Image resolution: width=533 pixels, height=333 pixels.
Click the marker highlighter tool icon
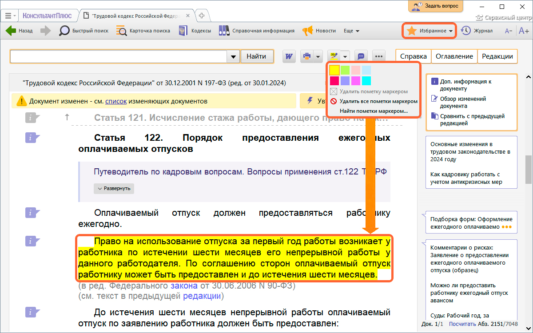(x=334, y=56)
